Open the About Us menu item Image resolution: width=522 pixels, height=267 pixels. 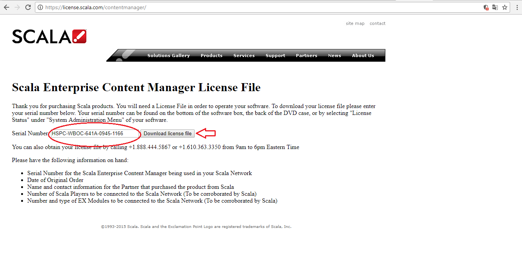pos(363,56)
